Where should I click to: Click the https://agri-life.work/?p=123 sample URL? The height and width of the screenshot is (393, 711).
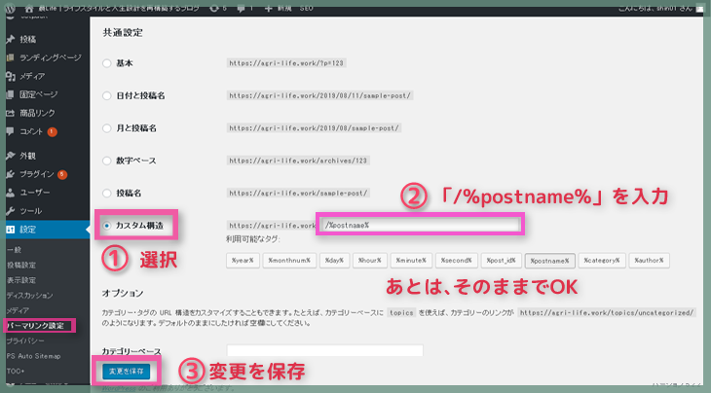click(x=286, y=63)
